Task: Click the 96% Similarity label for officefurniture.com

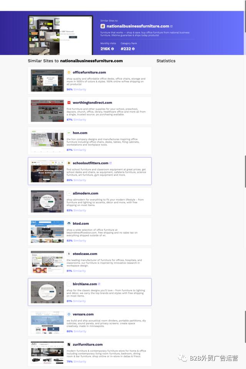Action: [76, 89]
